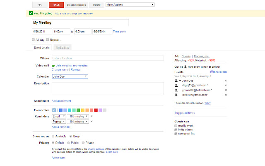Image resolution: width=265 pixels, height=166 pixels.
Task: Toggle the All day checkbox
Action: coord(33,40)
